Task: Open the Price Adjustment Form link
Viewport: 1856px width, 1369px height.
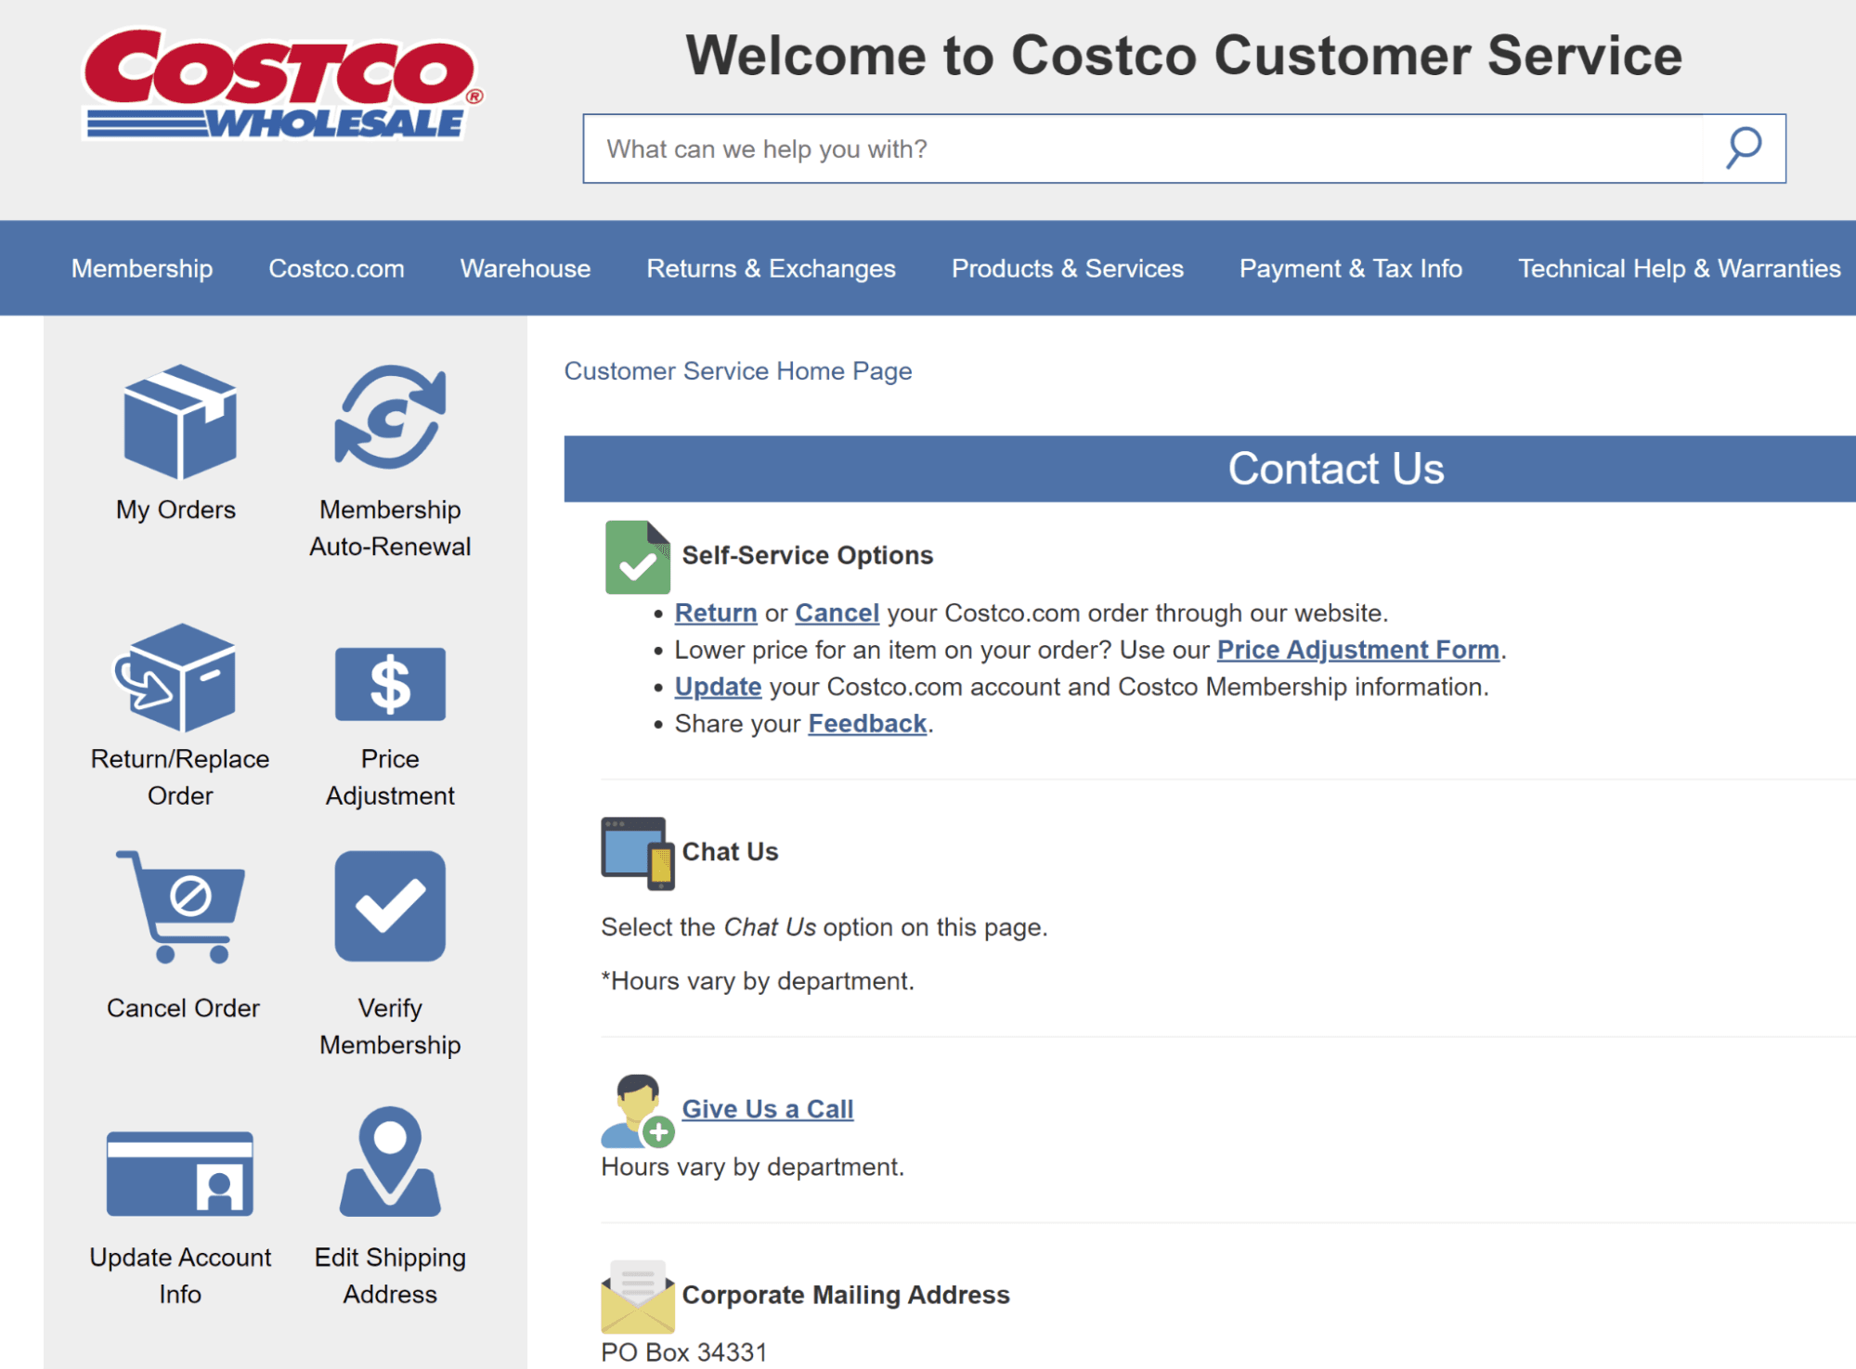Action: pos(1357,650)
